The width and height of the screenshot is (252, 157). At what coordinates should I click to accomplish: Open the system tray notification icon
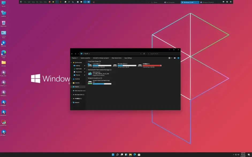tap(249, 155)
